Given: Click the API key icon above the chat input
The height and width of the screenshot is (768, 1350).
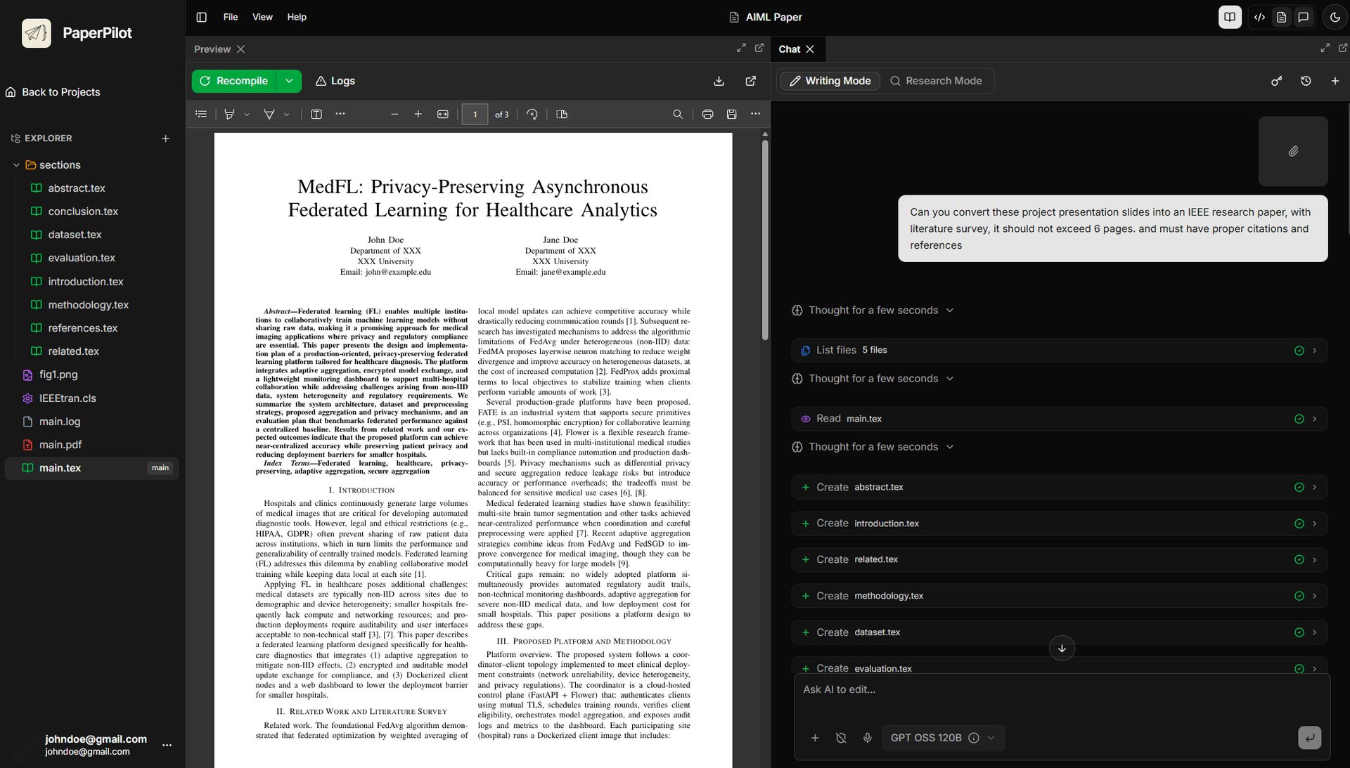Looking at the screenshot, I should click(x=1276, y=81).
